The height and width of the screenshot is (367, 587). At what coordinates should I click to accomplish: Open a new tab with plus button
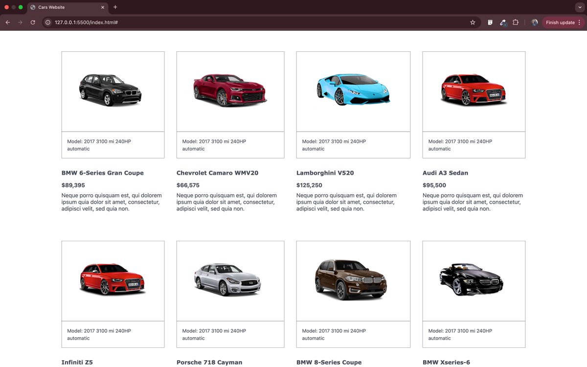pyautogui.click(x=115, y=7)
